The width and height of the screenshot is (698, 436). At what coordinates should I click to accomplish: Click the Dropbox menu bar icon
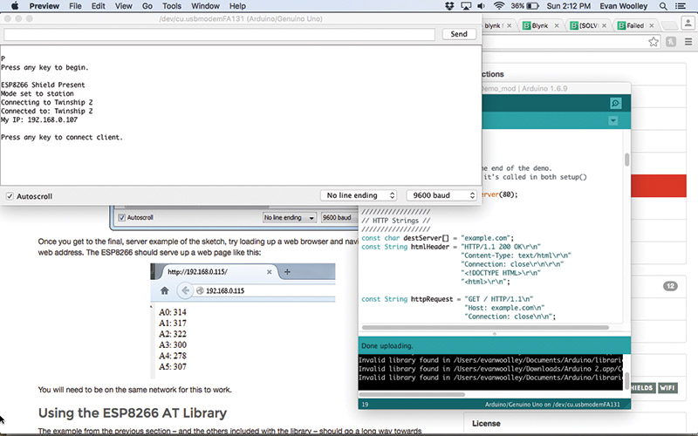(x=449, y=6)
